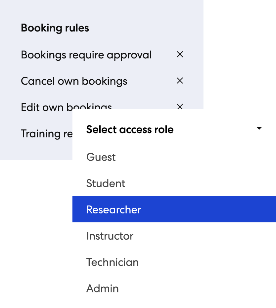Toggle the Cancel own bookings X mark

180,81
